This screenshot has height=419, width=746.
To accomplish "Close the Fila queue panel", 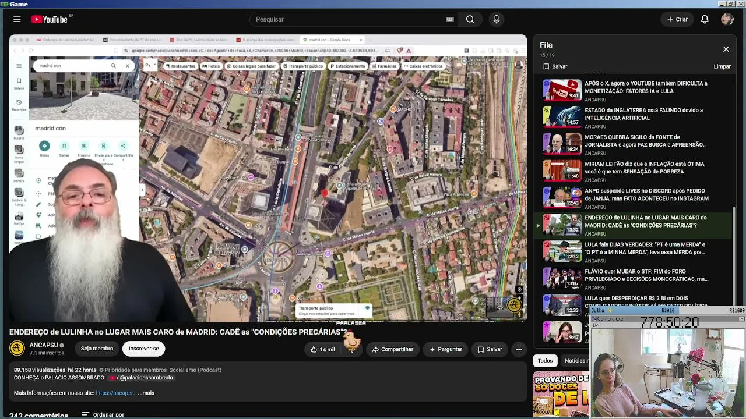I will [x=726, y=49].
